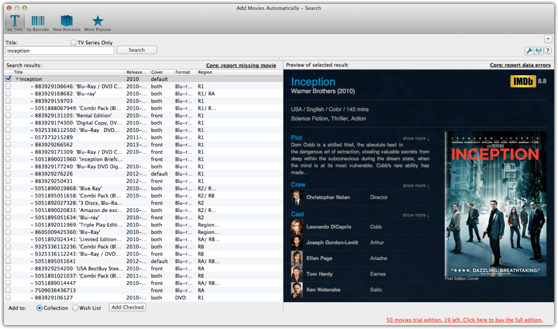Select row 5051892011969 Triple Play Edition

point(143,225)
